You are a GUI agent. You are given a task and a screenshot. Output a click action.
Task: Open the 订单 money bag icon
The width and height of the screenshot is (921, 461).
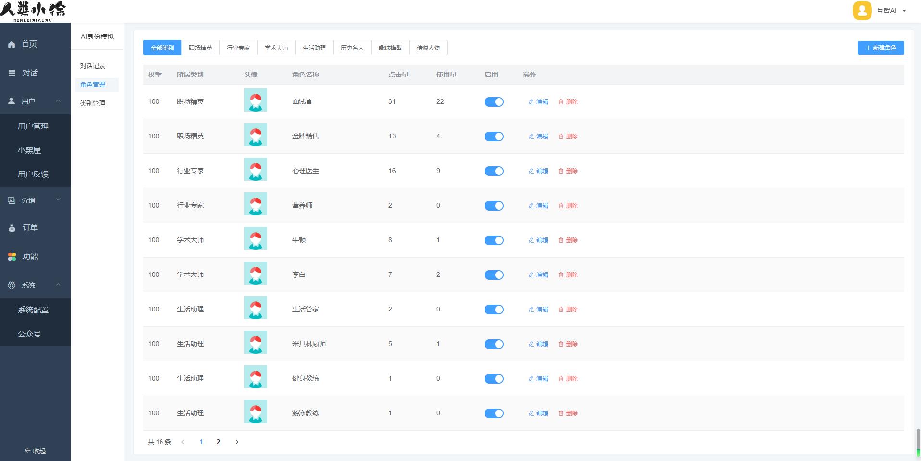click(x=12, y=228)
